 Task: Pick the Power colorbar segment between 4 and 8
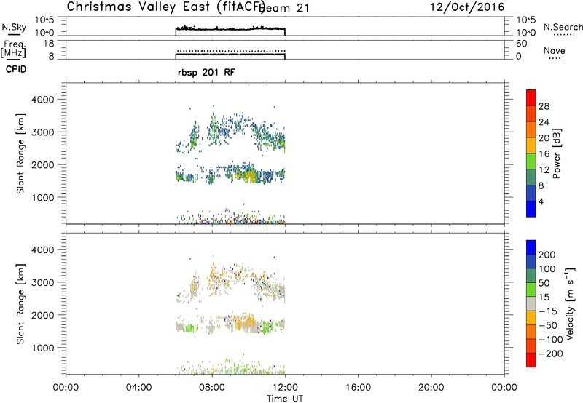[531, 193]
